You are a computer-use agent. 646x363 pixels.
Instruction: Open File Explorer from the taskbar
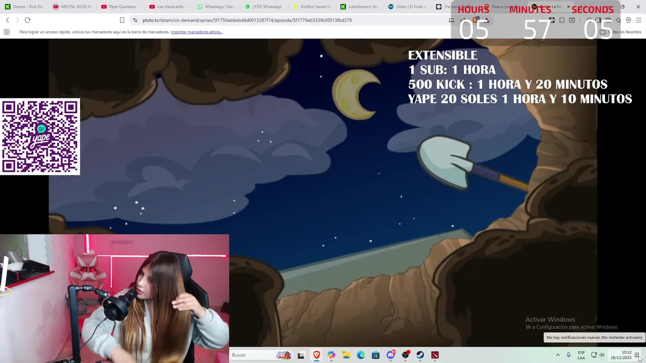coord(346,355)
